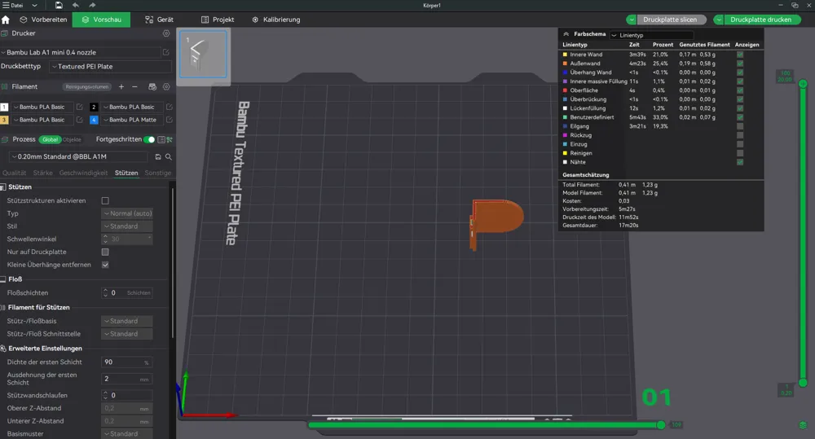Go to the Home screen icon
The width and height of the screenshot is (815, 439).
click(x=6, y=20)
